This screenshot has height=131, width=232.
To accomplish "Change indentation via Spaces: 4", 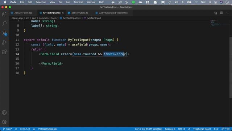I will point(170,129).
